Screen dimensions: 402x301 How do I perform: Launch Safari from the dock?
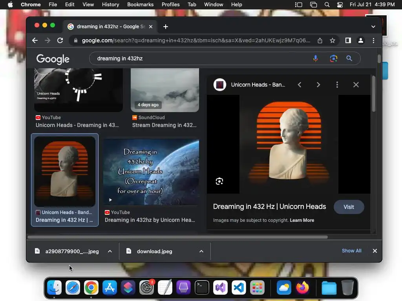click(73, 287)
